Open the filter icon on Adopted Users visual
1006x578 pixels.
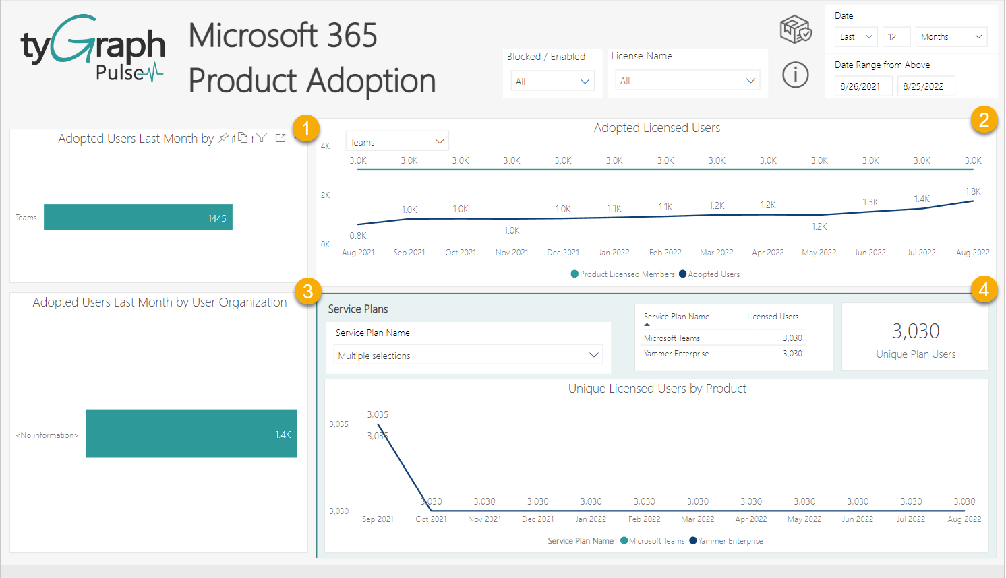(x=262, y=137)
